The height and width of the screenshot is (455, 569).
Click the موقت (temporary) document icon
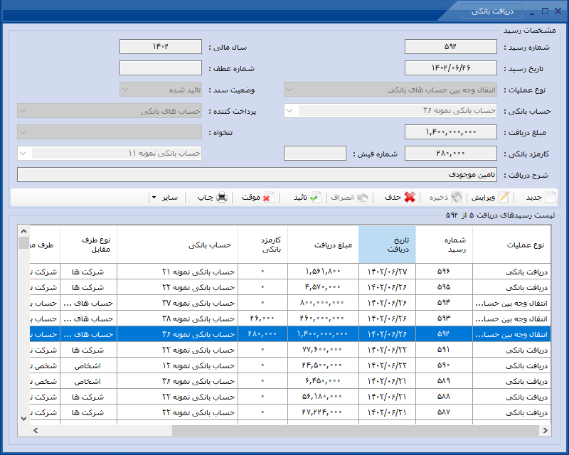[268, 198]
